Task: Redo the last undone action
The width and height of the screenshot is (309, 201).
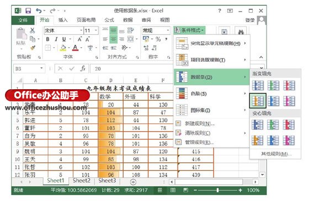Action: (53, 10)
